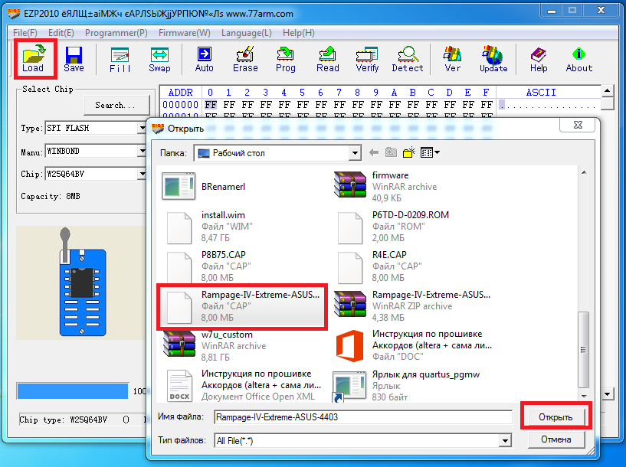This screenshot has height=467, width=626.
Task: Select the P6TD-D-0209.ROM file
Action: pyautogui.click(x=393, y=226)
